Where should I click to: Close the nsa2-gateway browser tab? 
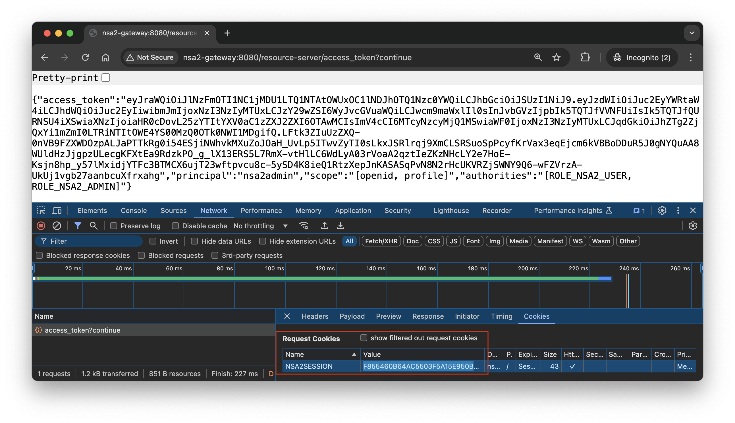207,33
